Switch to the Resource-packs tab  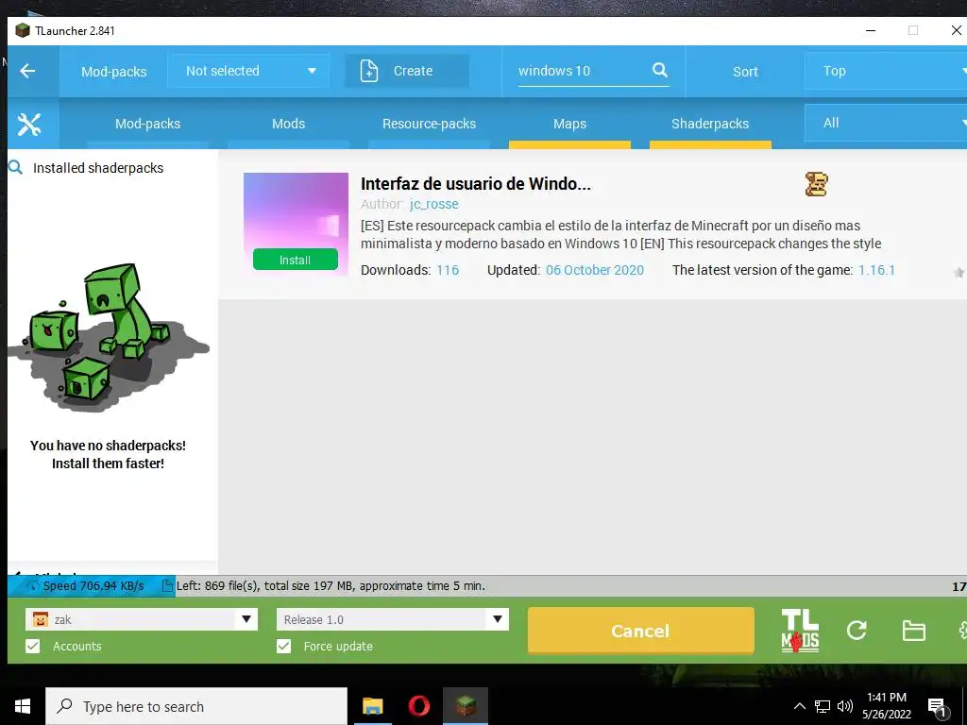point(430,124)
